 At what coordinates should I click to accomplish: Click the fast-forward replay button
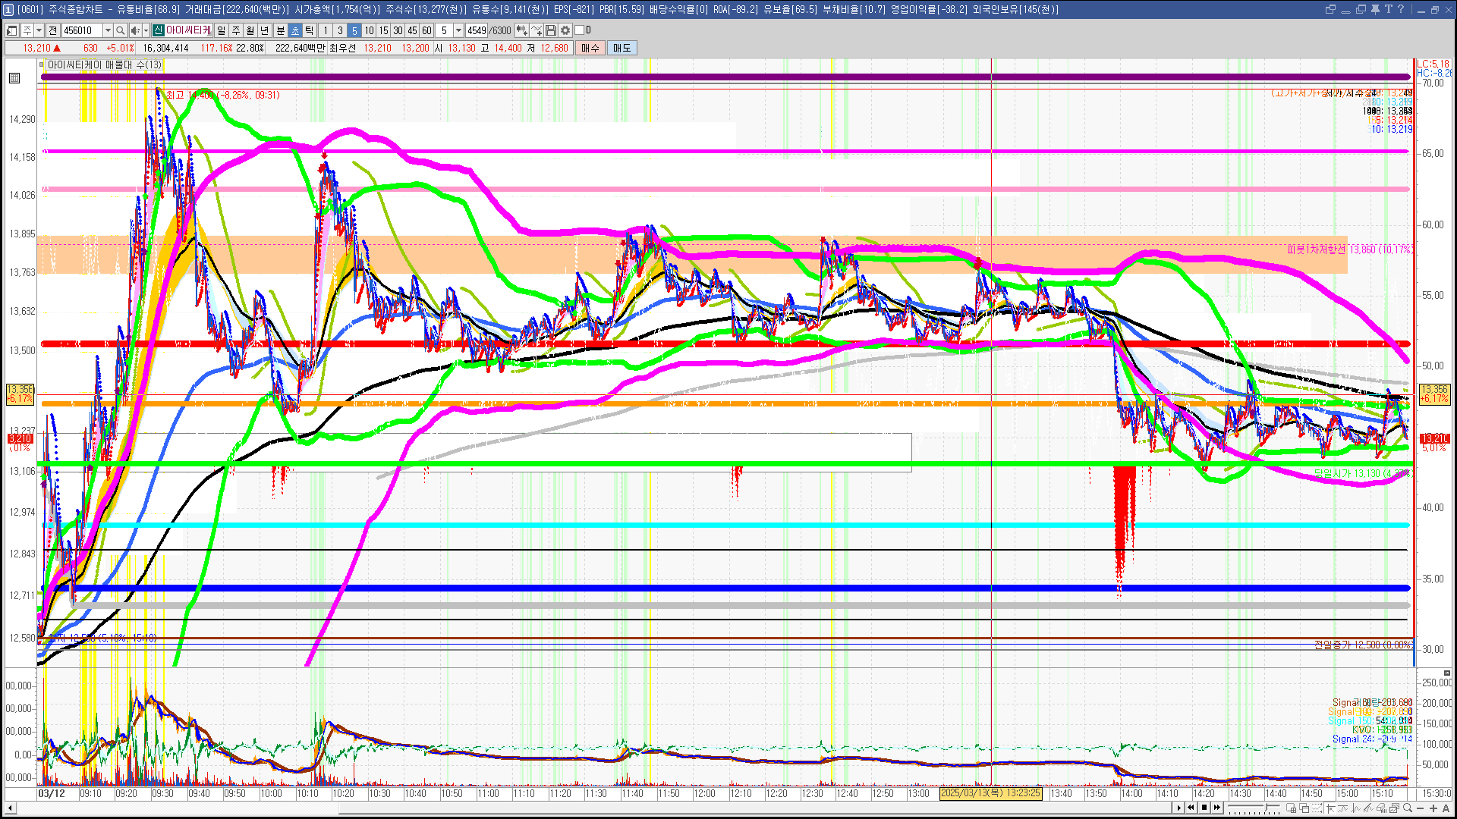(x=1217, y=808)
